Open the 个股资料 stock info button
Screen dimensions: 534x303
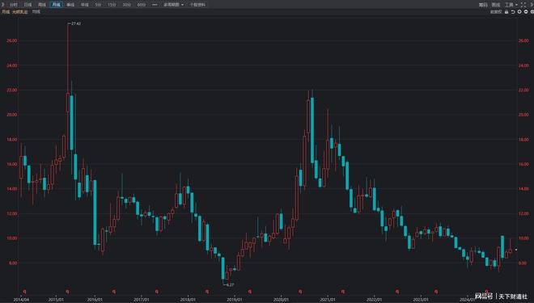(197, 5)
